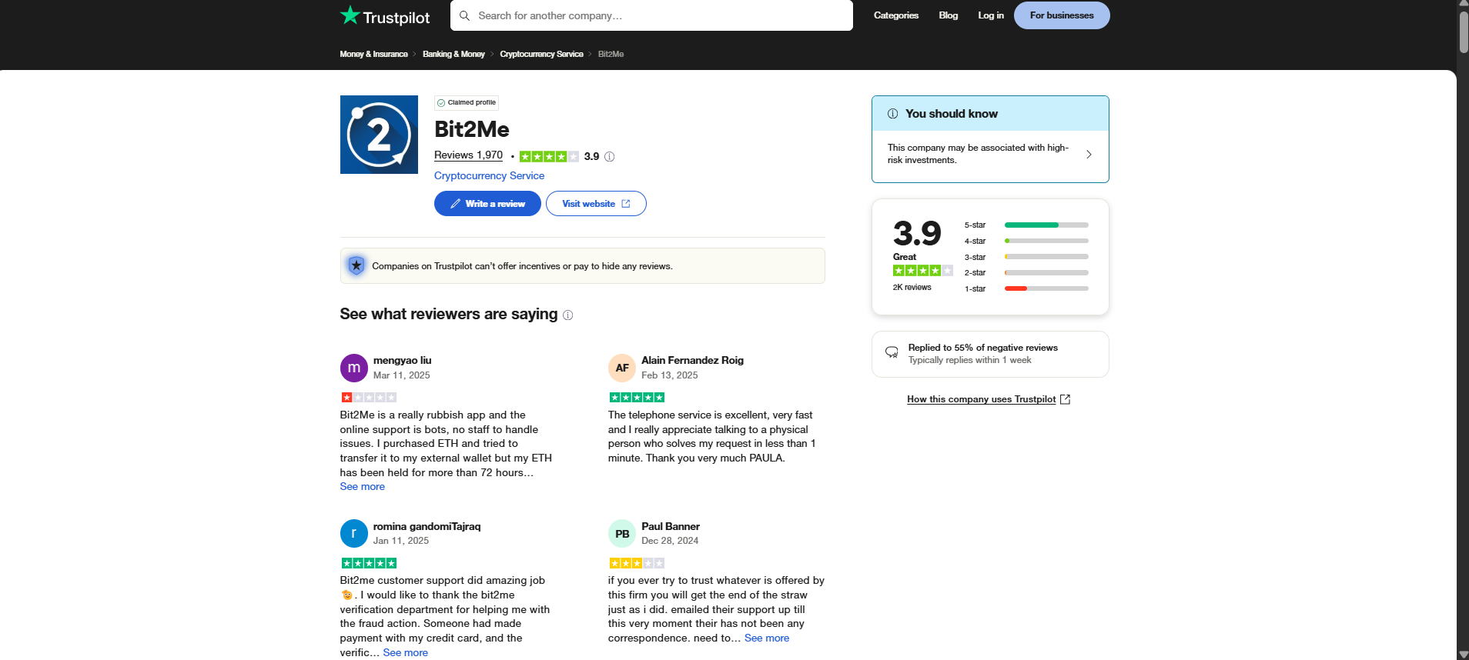Viewport: 1469px width, 660px height.
Task: Click Paul Banner's PB avatar
Action: pos(622,533)
